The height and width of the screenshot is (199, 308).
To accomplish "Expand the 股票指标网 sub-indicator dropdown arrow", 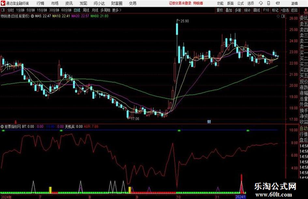I will pyautogui.click(x=2, y=126).
